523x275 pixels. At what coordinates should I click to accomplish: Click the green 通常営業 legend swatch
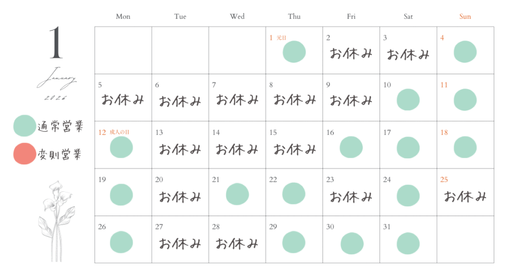coord(25,126)
